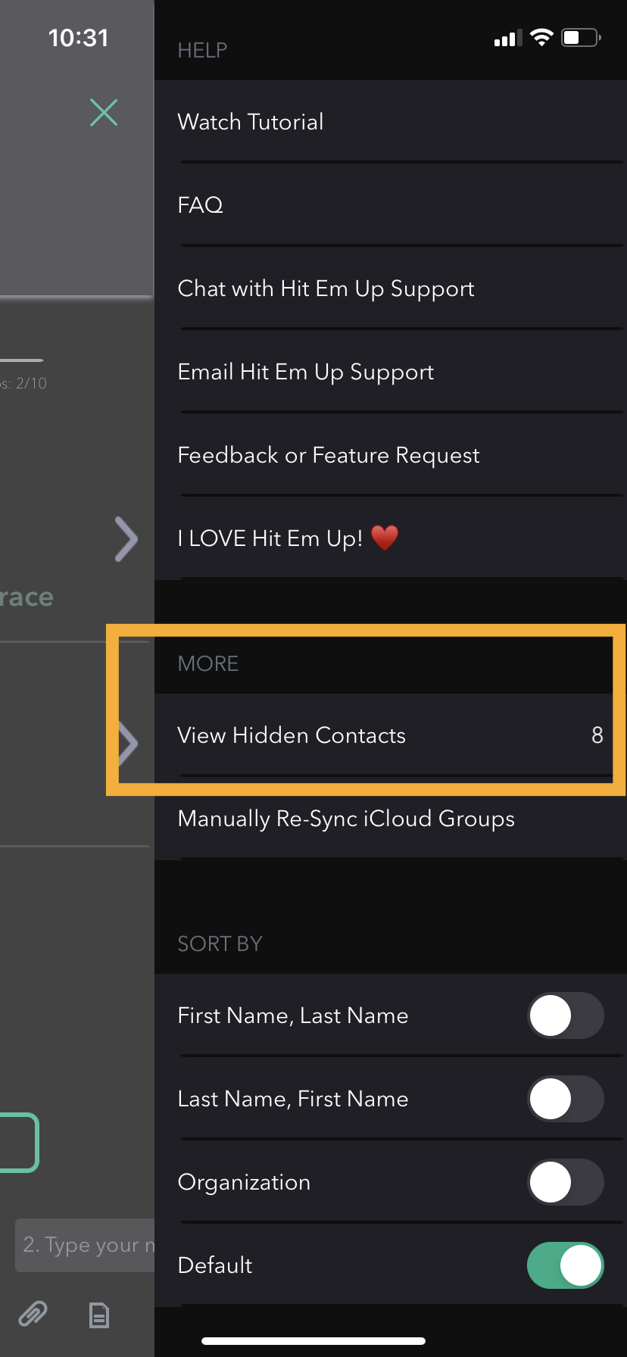This screenshot has width=627, height=1357.
Task: Tap the message text input field
Action: point(85,1245)
